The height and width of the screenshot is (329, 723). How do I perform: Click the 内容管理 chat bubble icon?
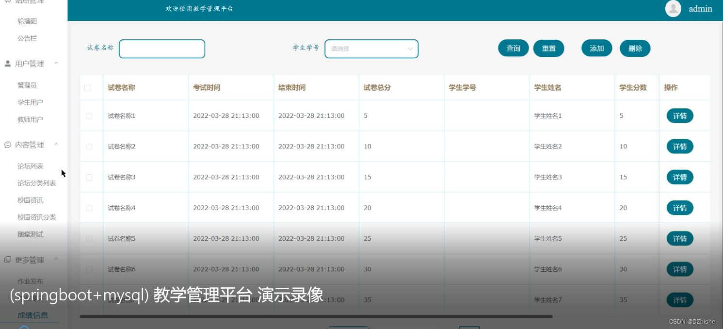click(8, 145)
